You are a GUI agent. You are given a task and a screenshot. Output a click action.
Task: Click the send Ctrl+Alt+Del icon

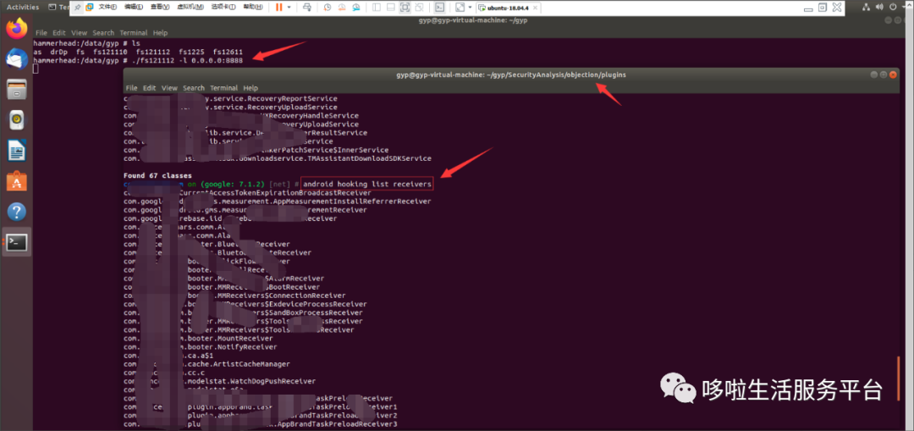point(307,7)
